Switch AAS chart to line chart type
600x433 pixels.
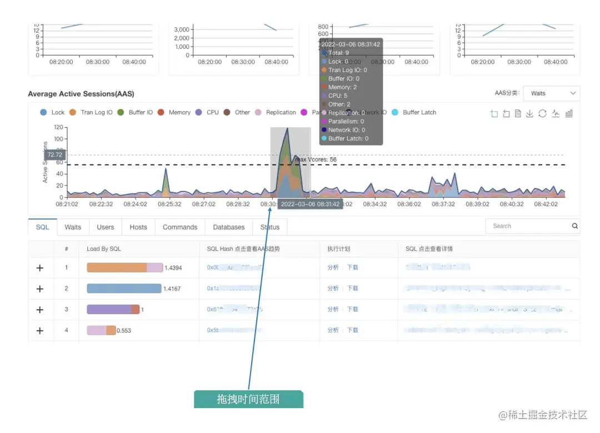(x=556, y=114)
